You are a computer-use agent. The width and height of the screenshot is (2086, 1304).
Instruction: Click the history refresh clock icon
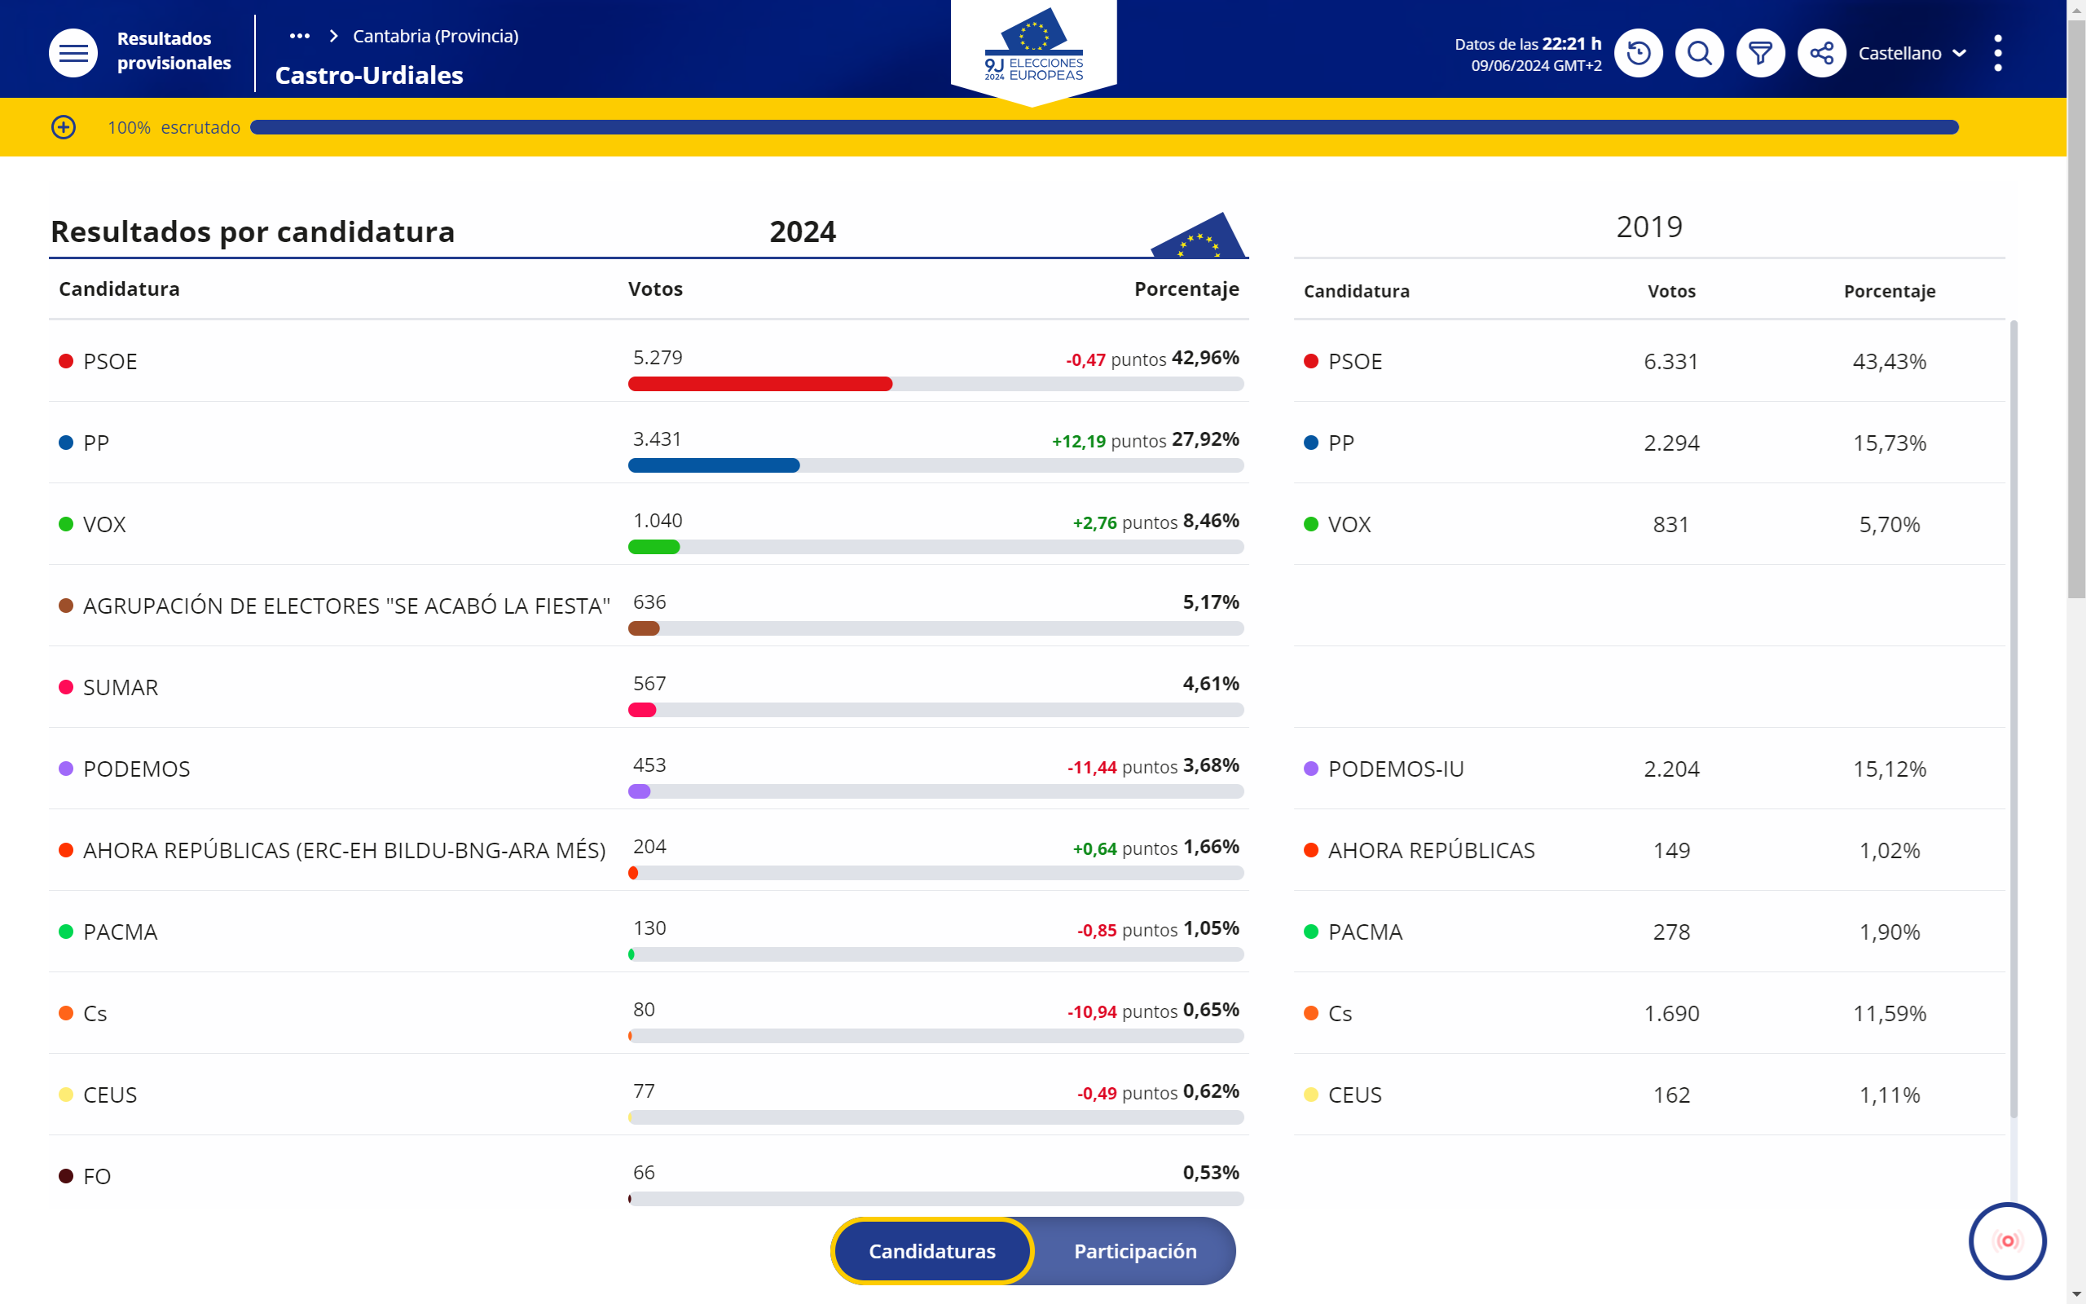click(x=1638, y=53)
